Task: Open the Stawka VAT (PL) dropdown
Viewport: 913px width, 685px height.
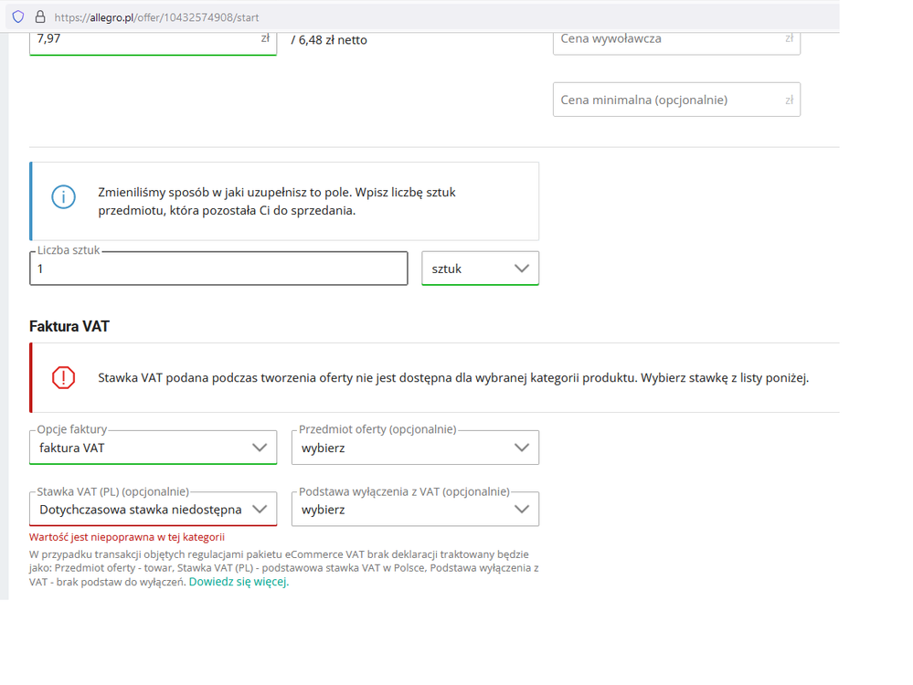Action: (153, 510)
